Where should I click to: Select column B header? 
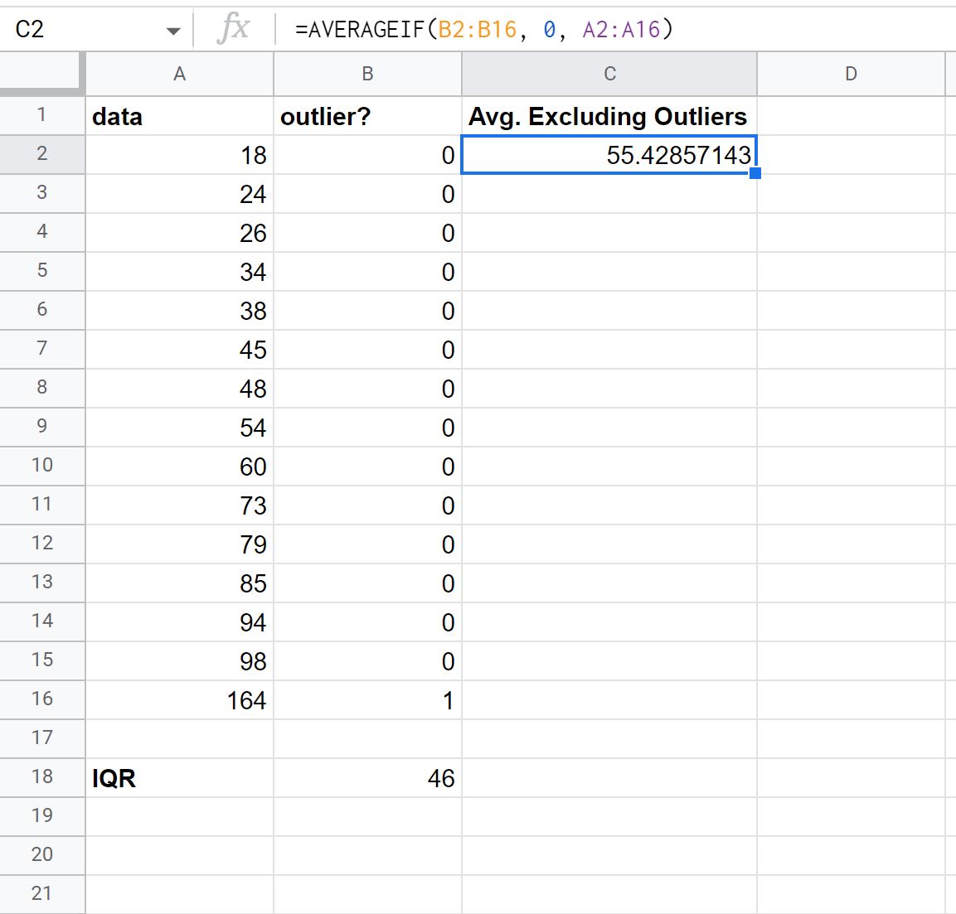coord(367,74)
